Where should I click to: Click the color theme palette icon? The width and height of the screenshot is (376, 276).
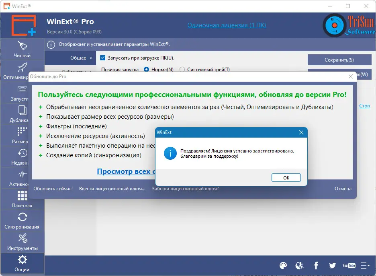point(283,266)
